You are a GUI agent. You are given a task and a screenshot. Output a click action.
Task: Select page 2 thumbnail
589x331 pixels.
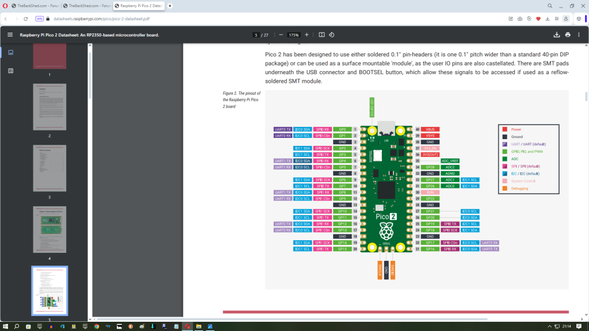[49, 107]
